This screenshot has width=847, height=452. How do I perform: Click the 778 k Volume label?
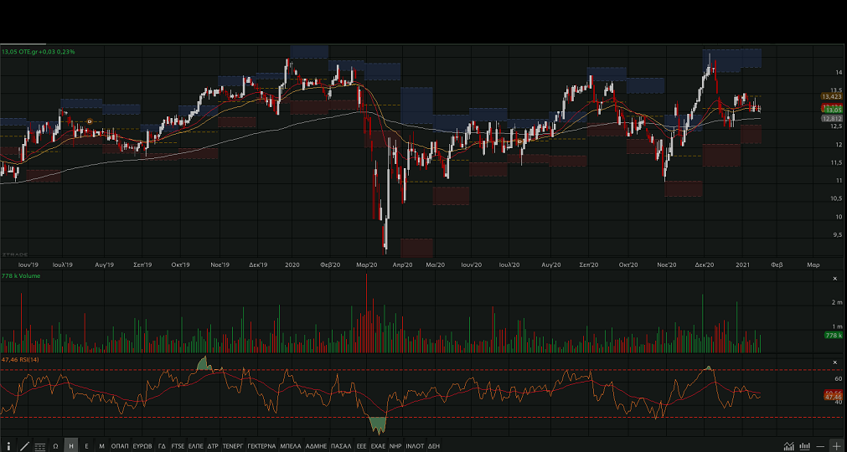(21, 275)
